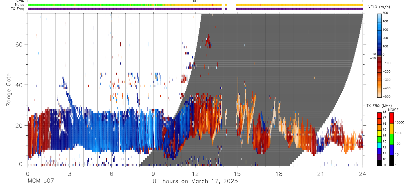Click the purple TX Freq bar
The width and height of the screenshot is (408, 188).
click(x=195, y=9)
